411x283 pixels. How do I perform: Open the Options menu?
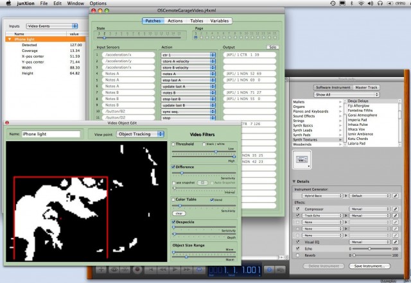pos(98,4)
